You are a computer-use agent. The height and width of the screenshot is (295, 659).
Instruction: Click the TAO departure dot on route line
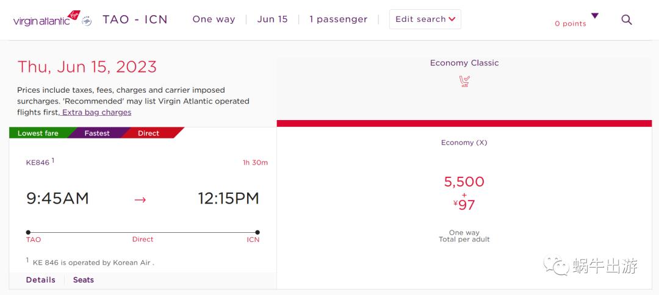(29, 232)
